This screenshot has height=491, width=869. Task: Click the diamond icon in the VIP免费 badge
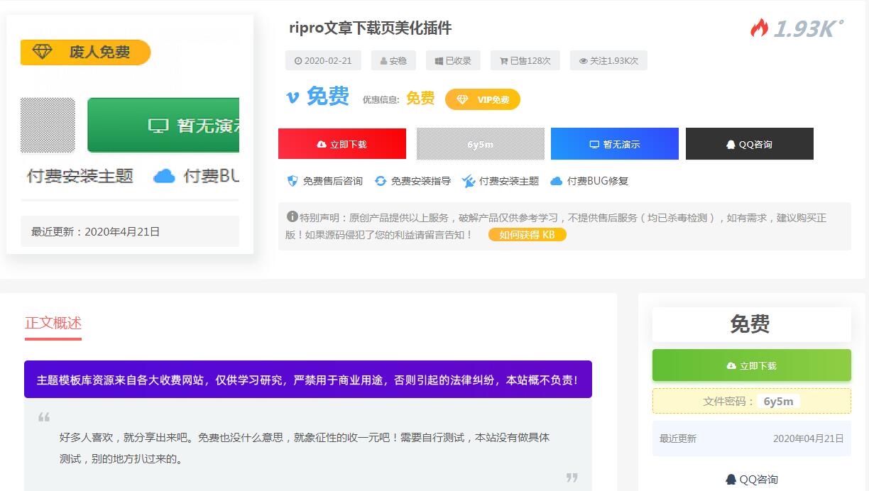point(463,99)
